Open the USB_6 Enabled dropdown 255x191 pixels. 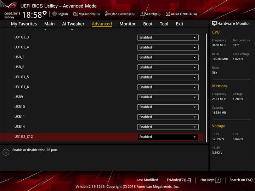[168, 68]
